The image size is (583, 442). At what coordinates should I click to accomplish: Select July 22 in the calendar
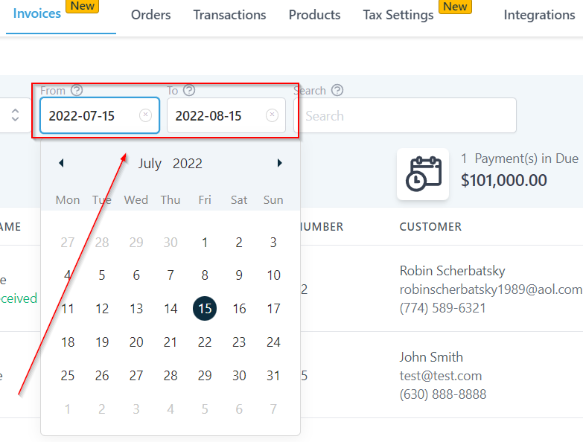click(205, 342)
